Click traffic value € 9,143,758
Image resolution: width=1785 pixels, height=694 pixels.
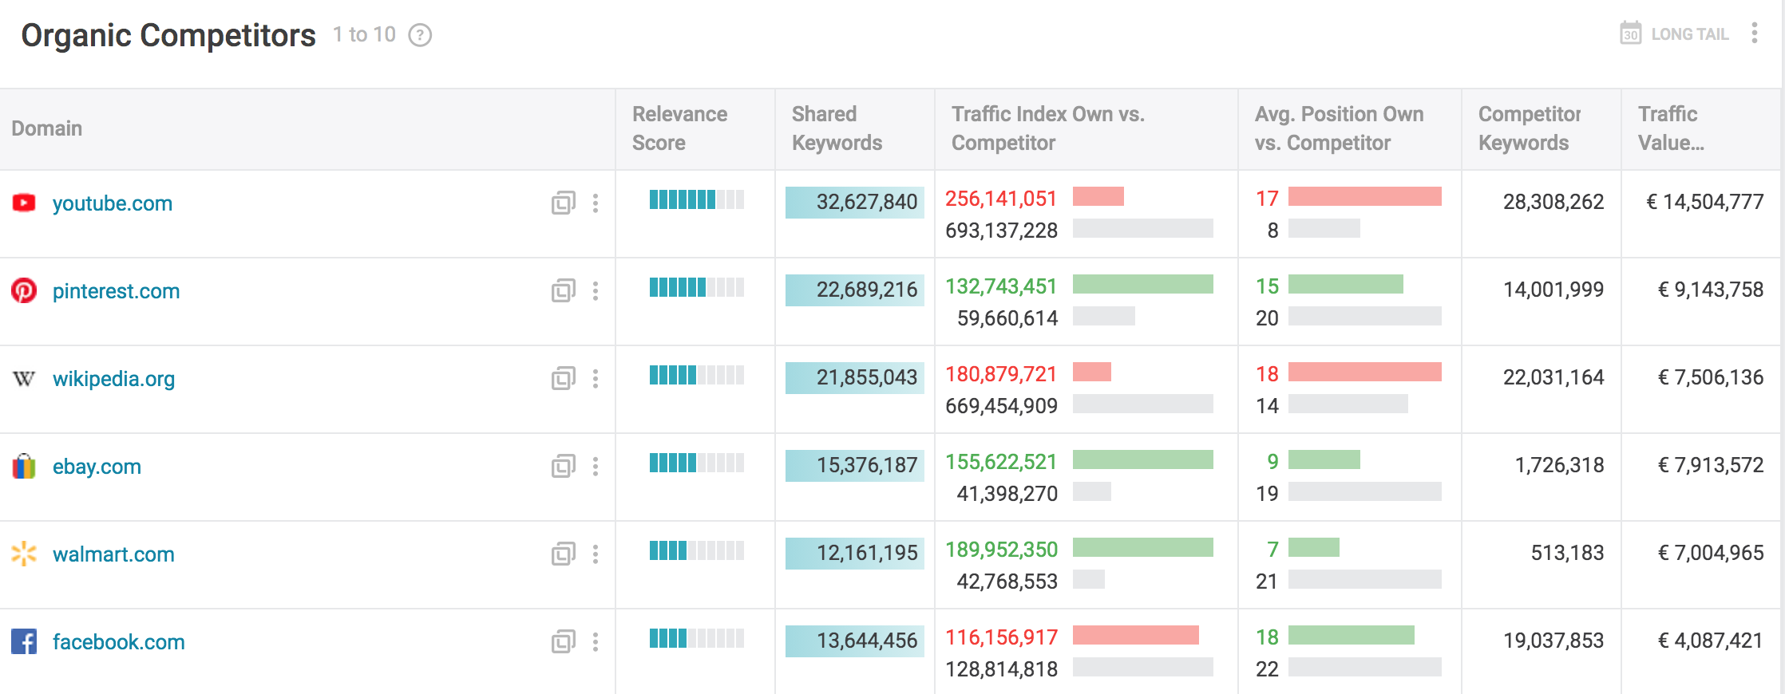pos(1711,290)
